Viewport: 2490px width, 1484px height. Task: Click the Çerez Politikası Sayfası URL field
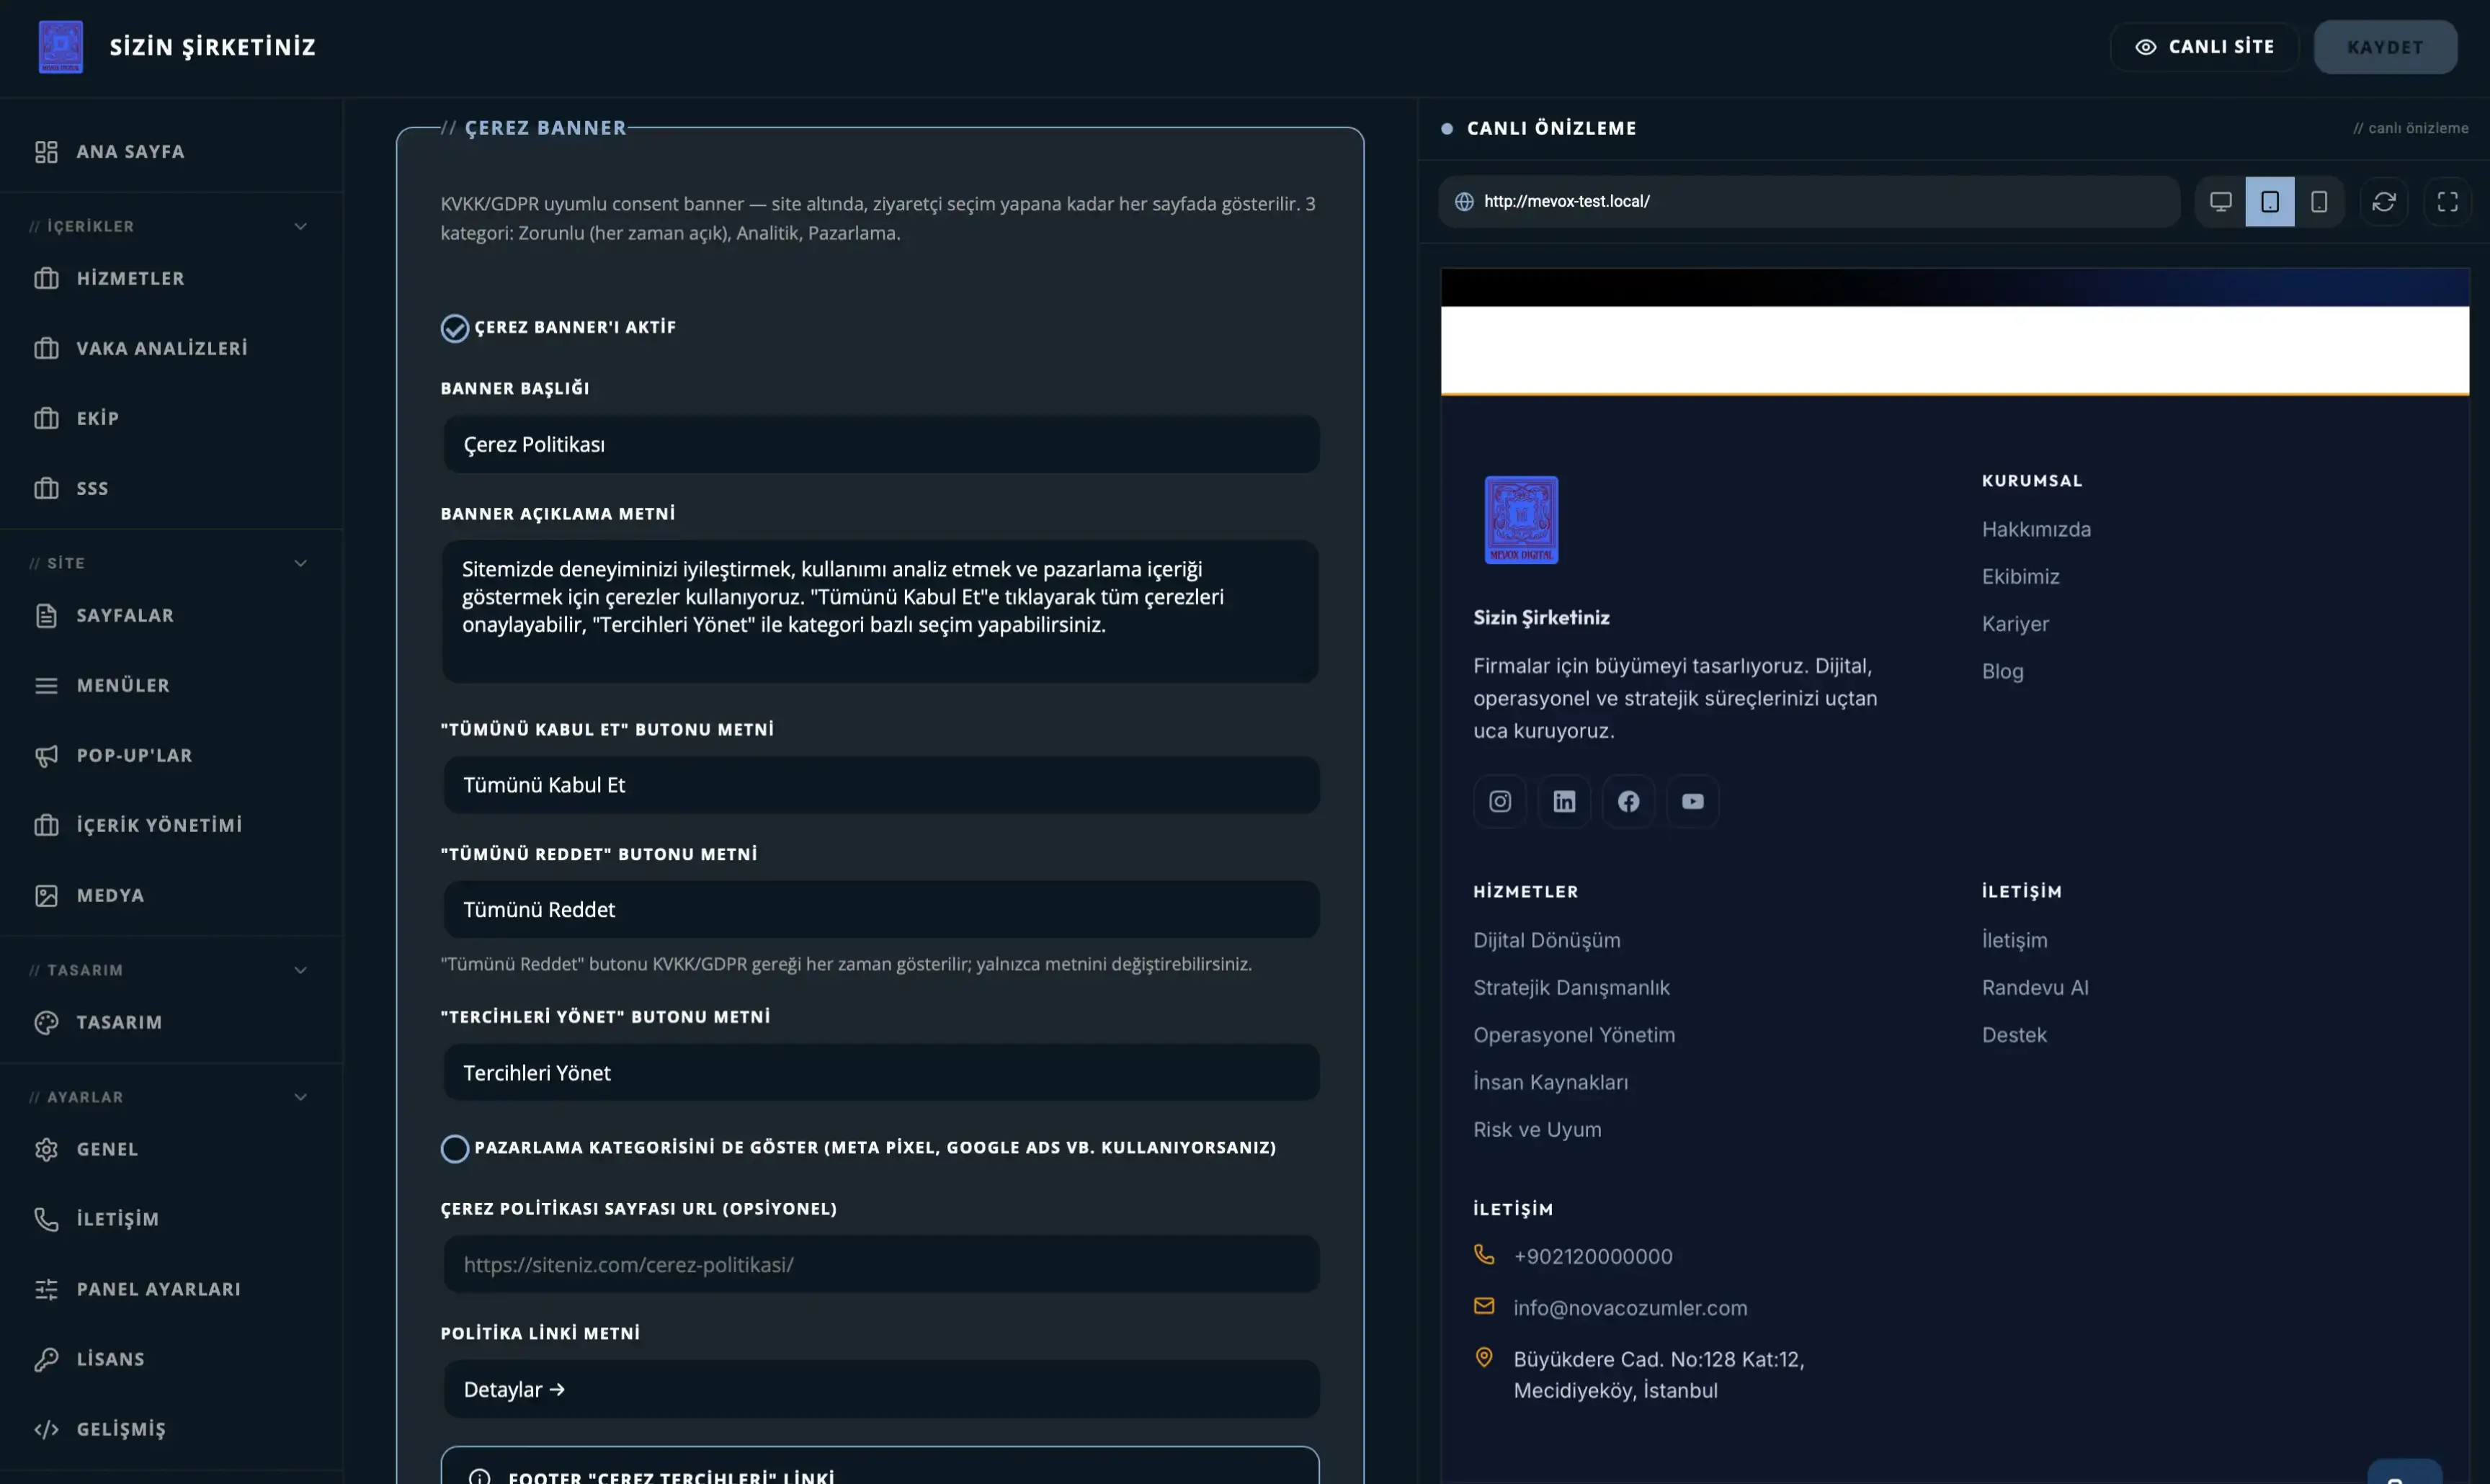coord(881,1265)
